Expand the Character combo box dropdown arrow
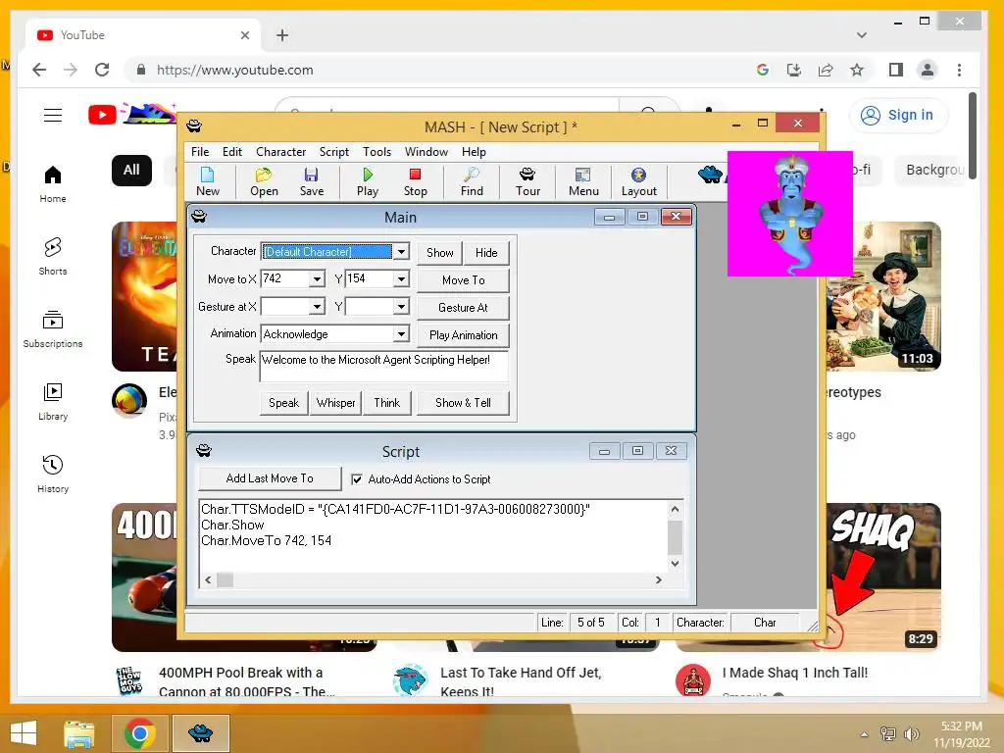The height and width of the screenshot is (753, 1004). coord(401,252)
